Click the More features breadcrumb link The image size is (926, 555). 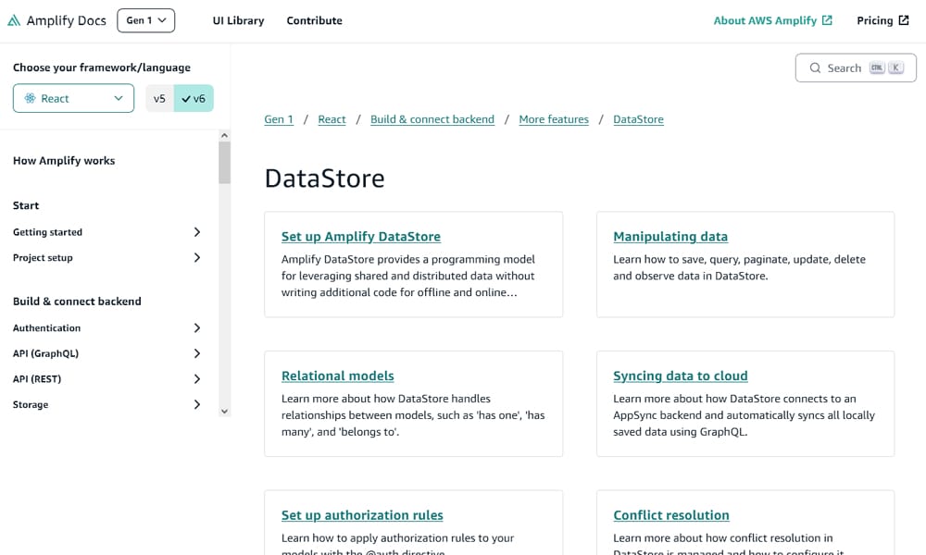coord(554,118)
